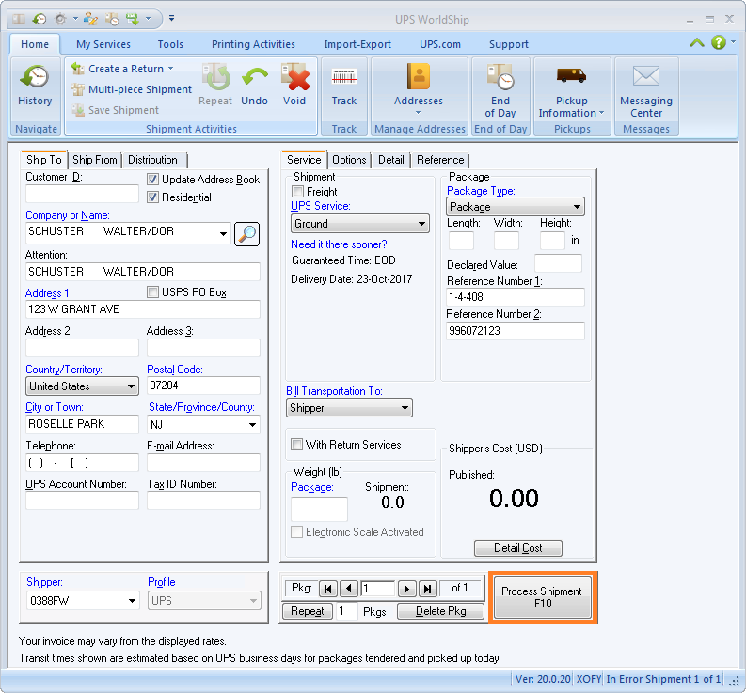This screenshot has height=693, width=746.
Task: Click the people-edit quick access icon
Action: [x=90, y=19]
